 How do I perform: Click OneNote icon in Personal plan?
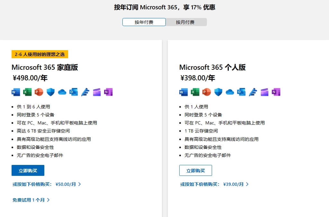point(276,92)
